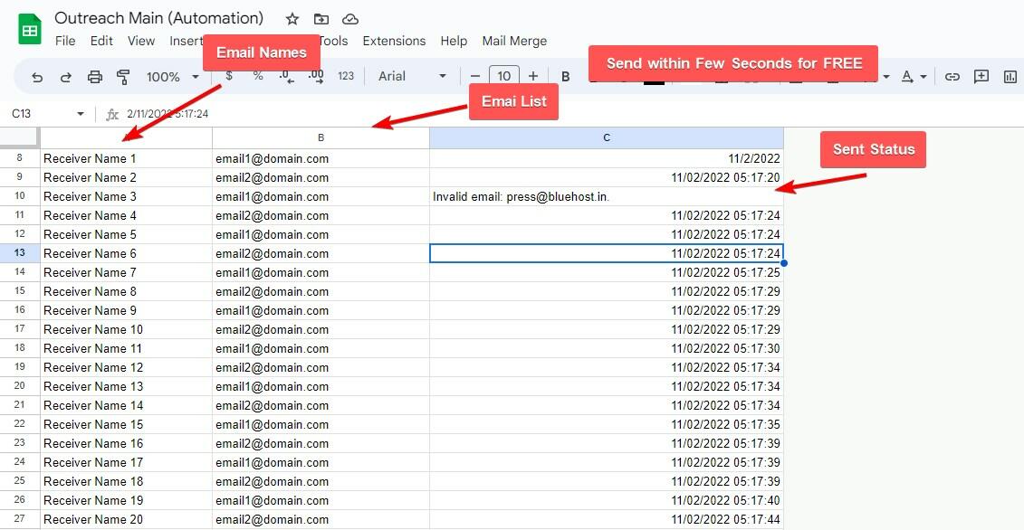The image size is (1024, 530).
Task: Click the font size field showing 10
Action: pos(504,76)
